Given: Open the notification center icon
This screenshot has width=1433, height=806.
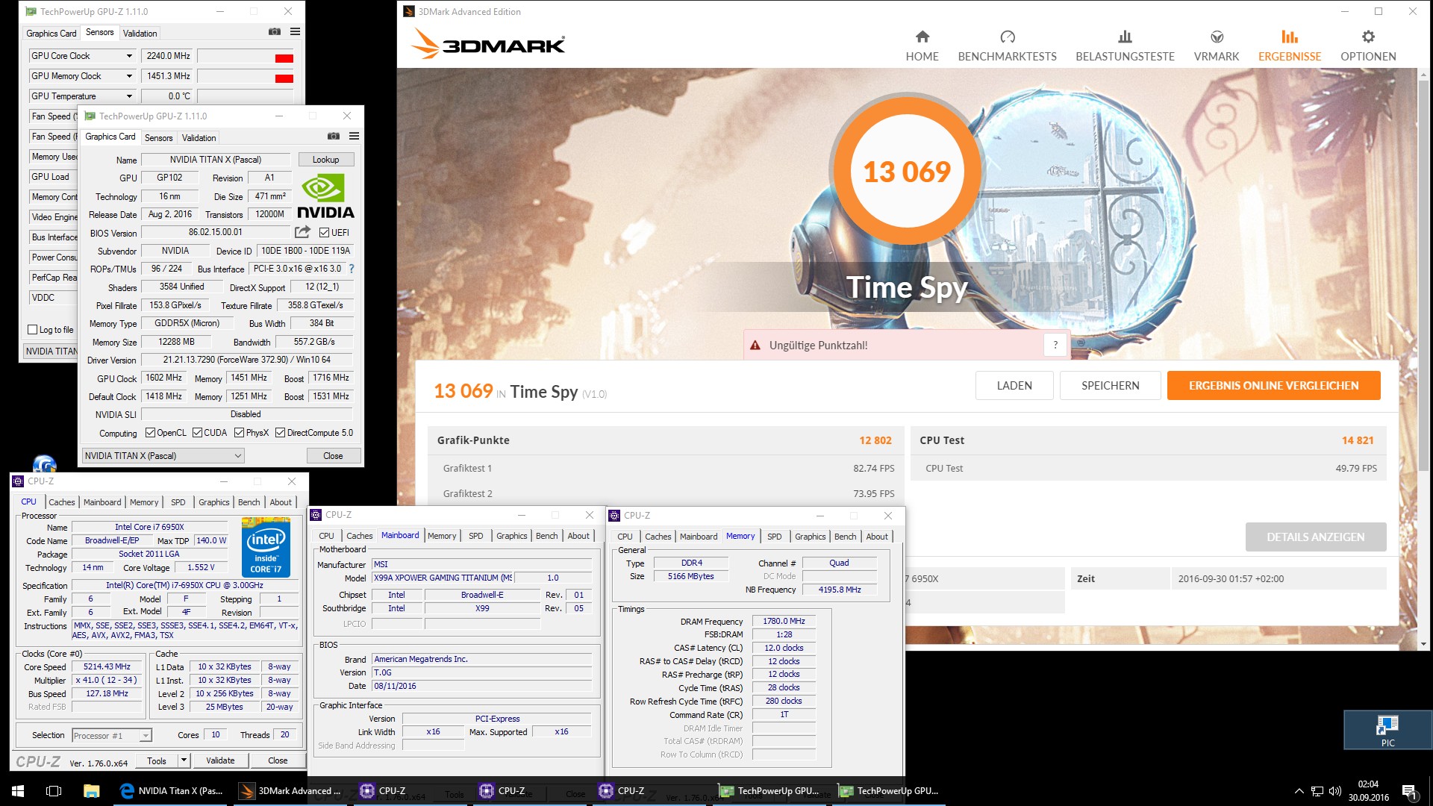Looking at the screenshot, I should point(1409,791).
